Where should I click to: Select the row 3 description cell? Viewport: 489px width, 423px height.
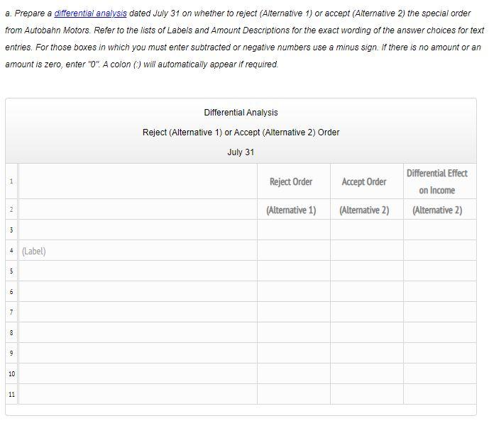coord(138,230)
